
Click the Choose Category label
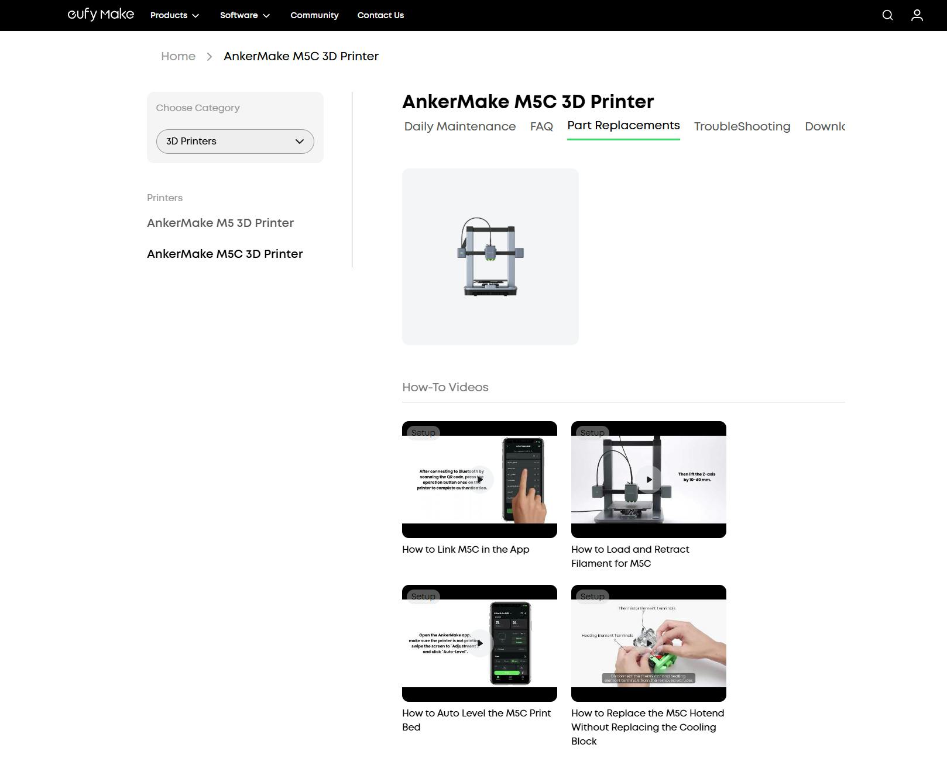(198, 108)
